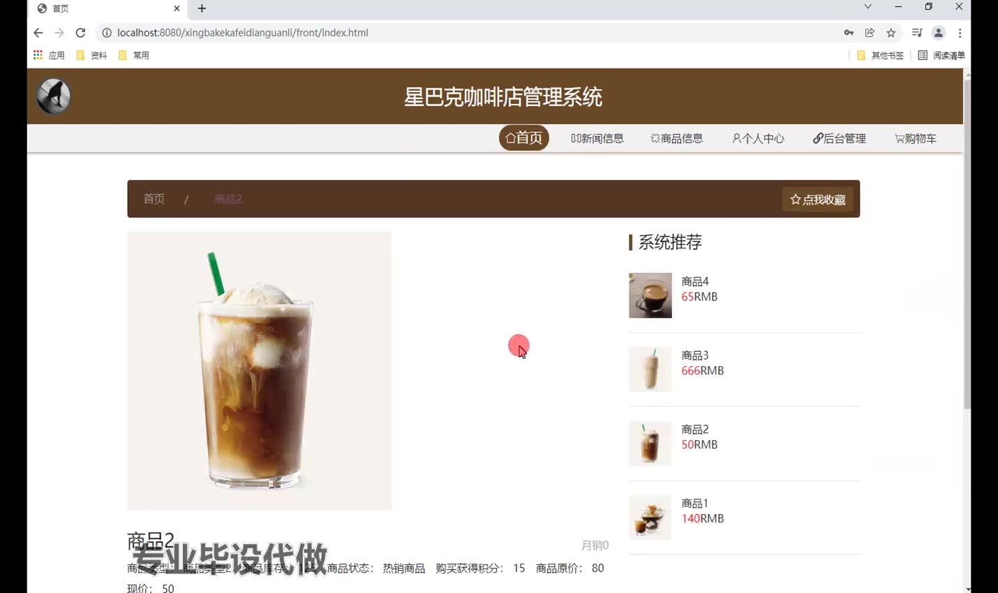
Task: Open the 商品4 recommended thumbnail
Action: 650,295
